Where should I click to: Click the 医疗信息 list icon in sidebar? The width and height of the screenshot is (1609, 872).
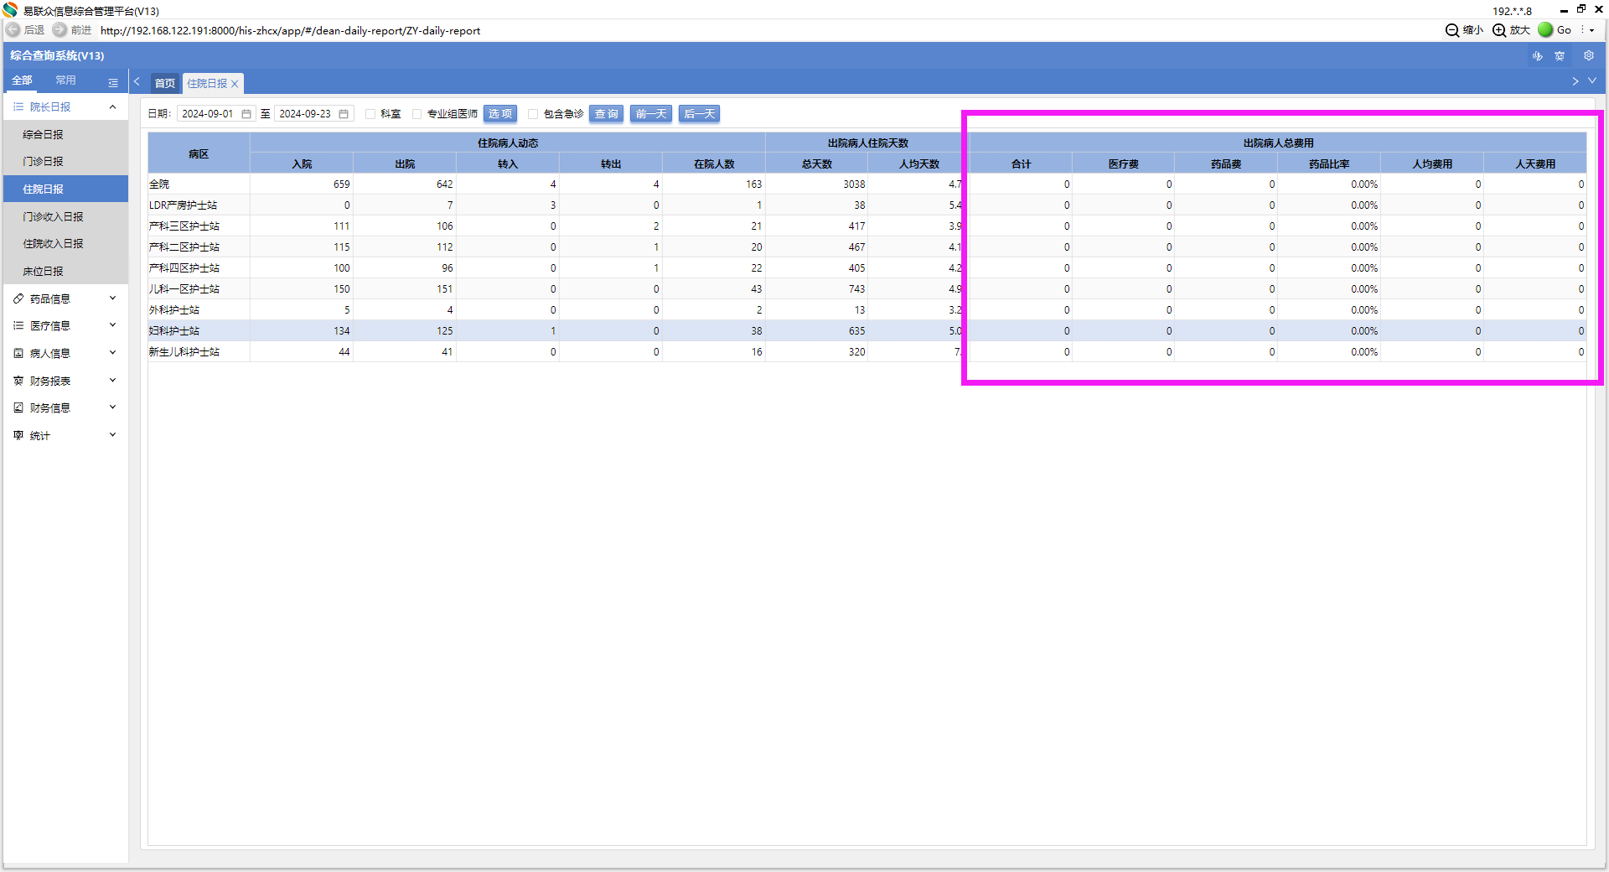(x=18, y=325)
